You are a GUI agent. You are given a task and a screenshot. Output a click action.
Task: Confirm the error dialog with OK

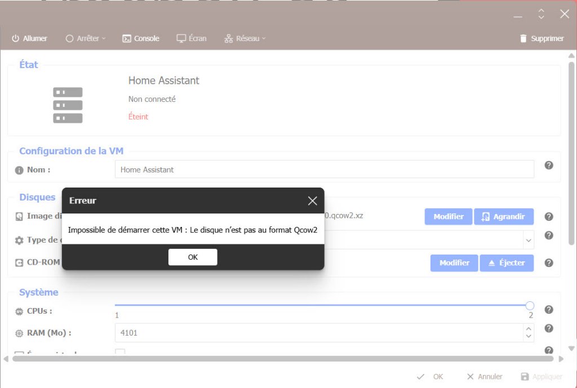point(193,257)
